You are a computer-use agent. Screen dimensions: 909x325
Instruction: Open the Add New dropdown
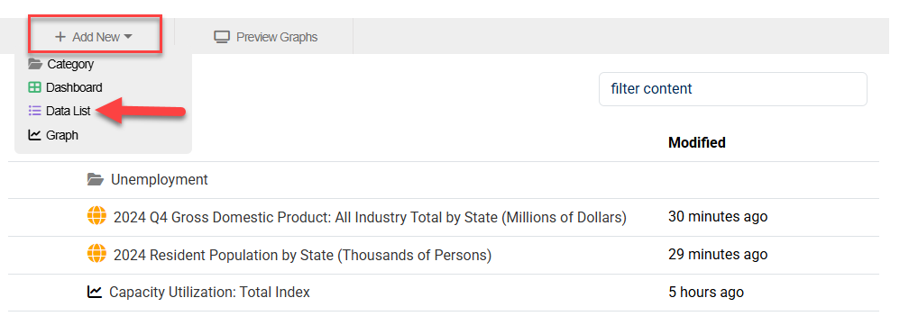[x=94, y=37]
